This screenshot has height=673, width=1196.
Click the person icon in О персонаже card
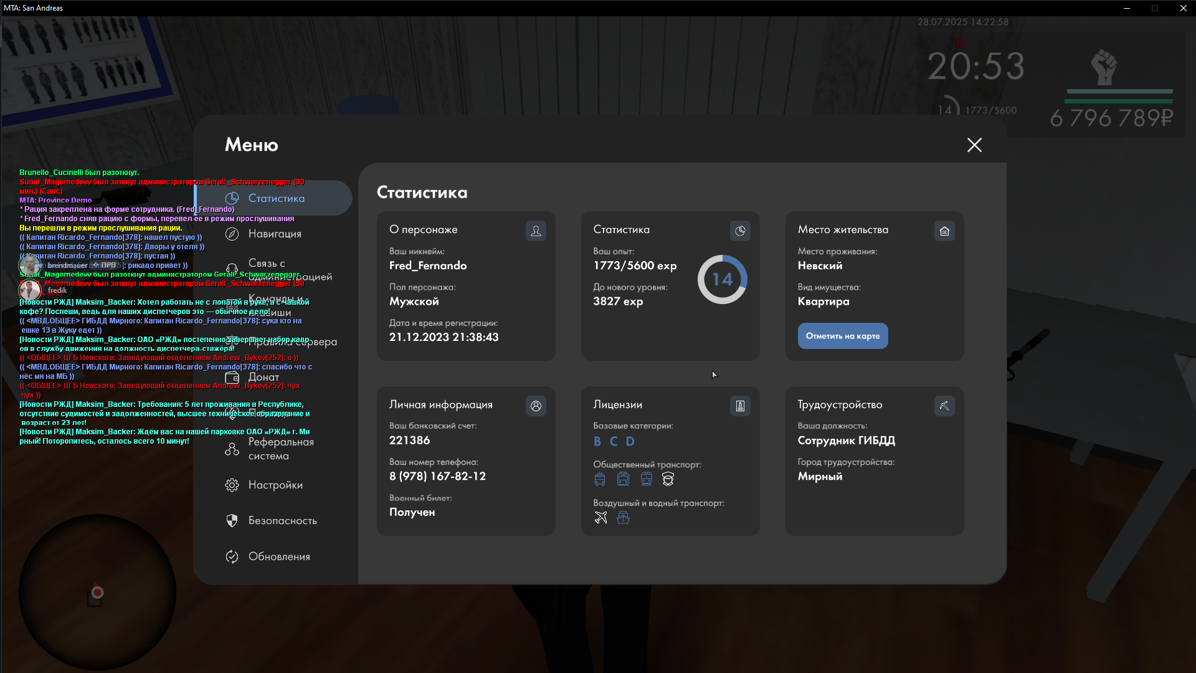point(536,231)
